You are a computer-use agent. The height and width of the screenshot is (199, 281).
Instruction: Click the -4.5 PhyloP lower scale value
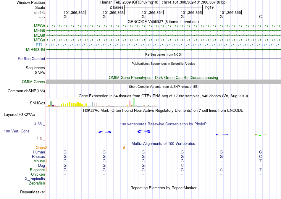(x=38, y=139)
